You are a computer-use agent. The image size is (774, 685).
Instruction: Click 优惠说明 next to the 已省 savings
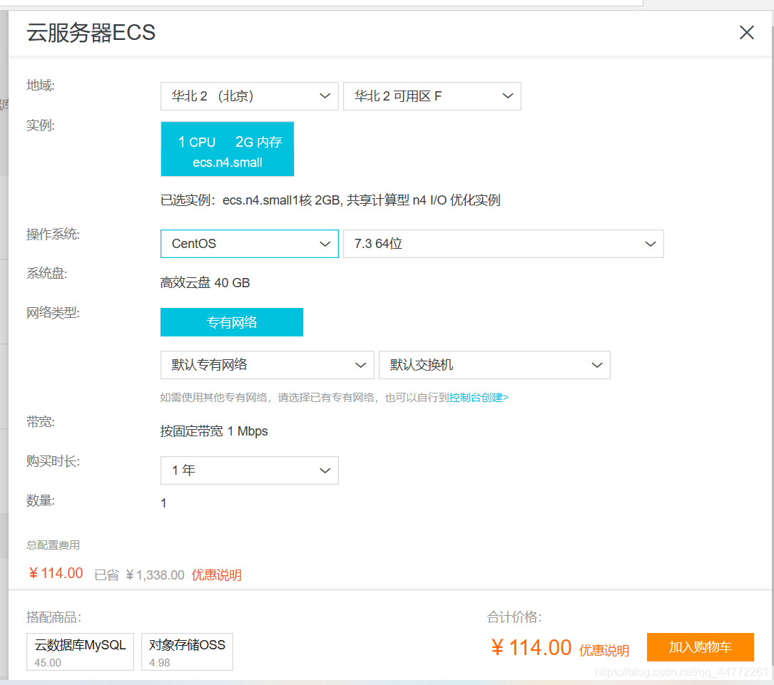coord(216,575)
